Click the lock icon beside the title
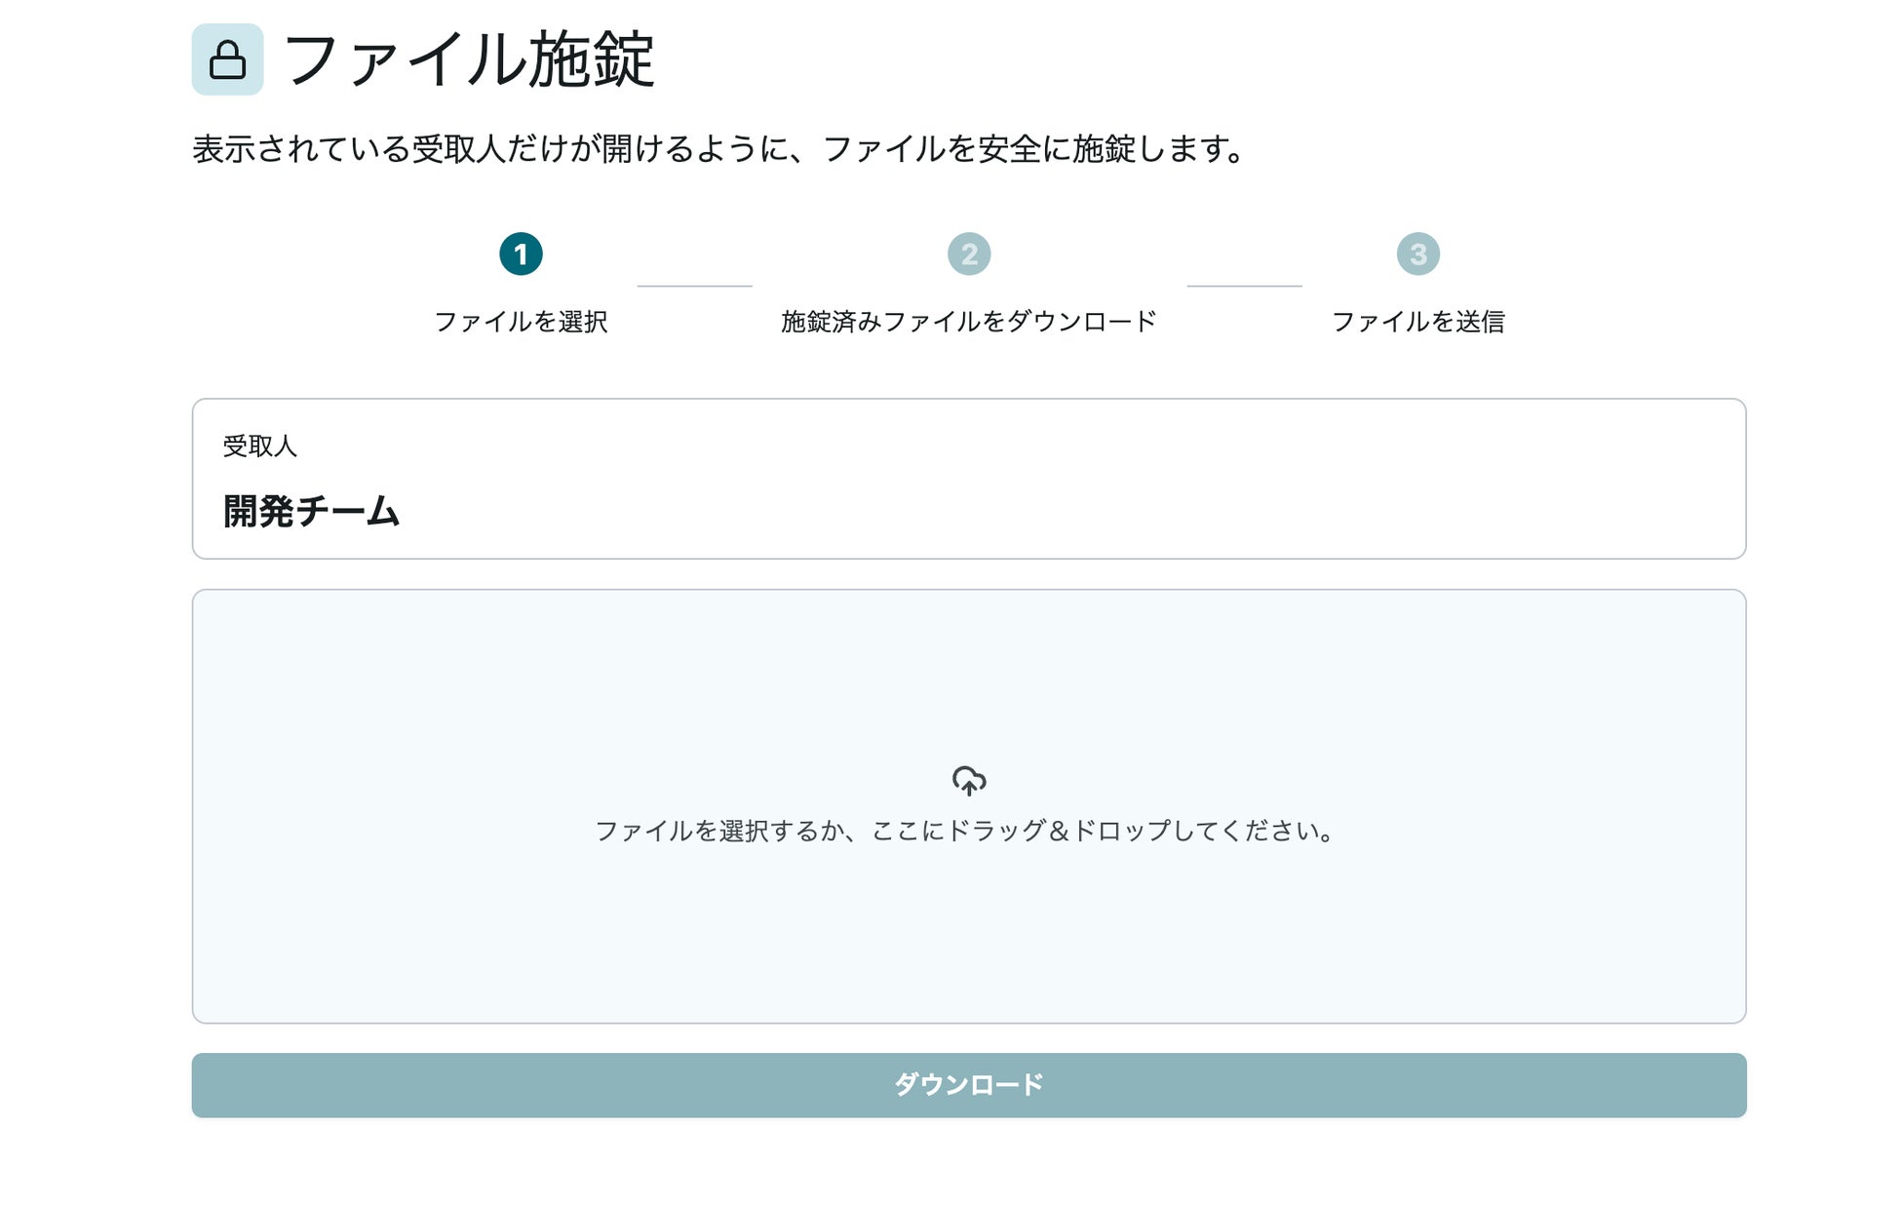The height and width of the screenshot is (1206, 1901). (x=227, y=59)
